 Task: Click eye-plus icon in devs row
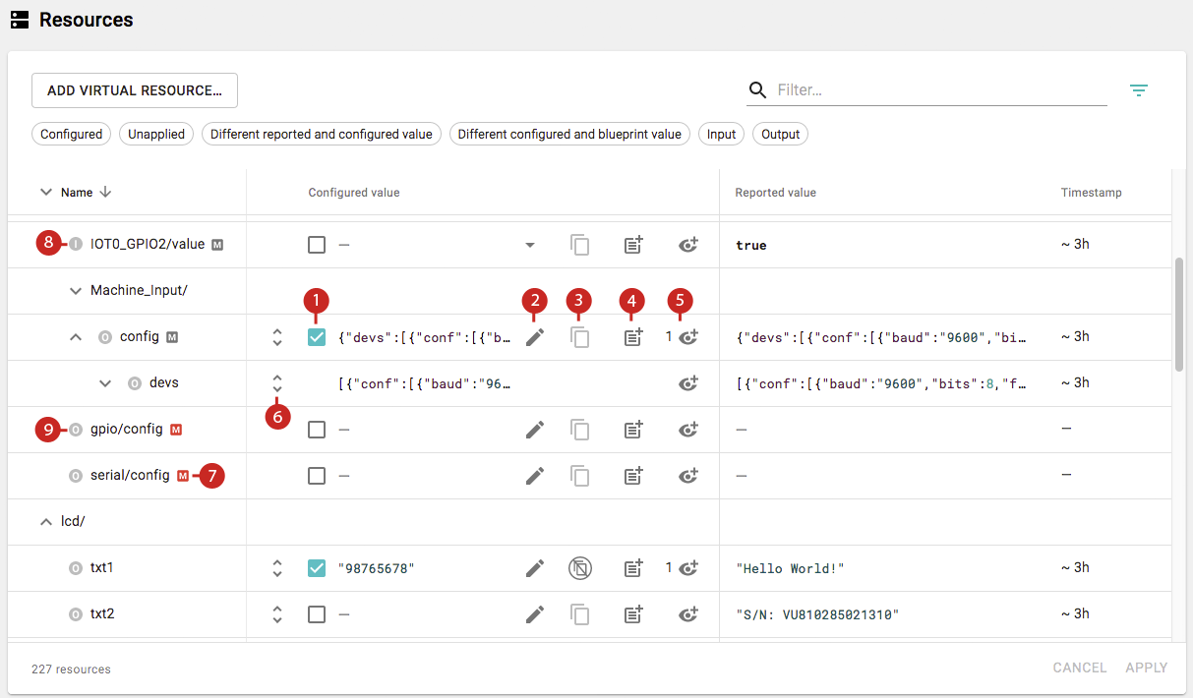click(688, 383)
